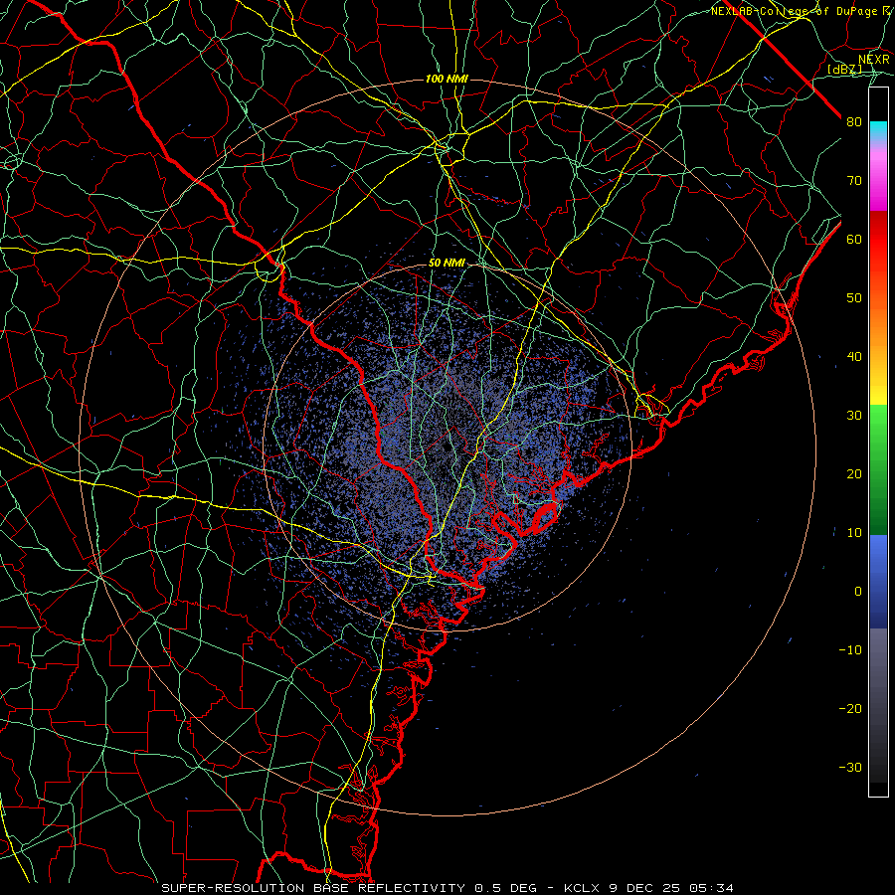Image resolution: width=895 pixels, height=895 pixels.
Task: Click the -10 value on the color scale
Action: 850,650
